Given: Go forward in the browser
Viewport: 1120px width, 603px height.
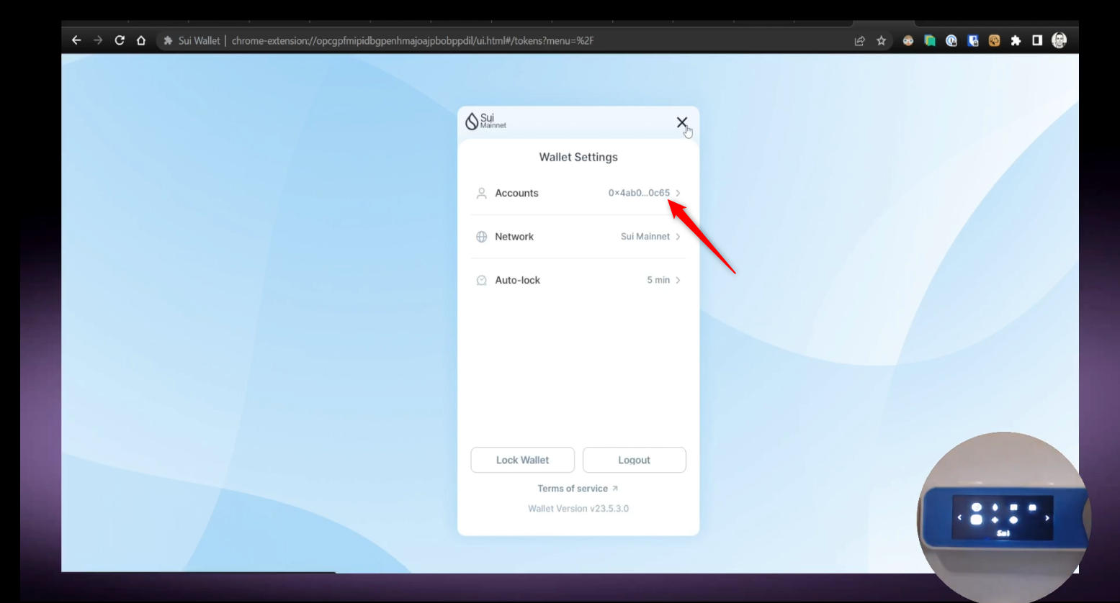Looking at the screenshot, I should 98,41.
